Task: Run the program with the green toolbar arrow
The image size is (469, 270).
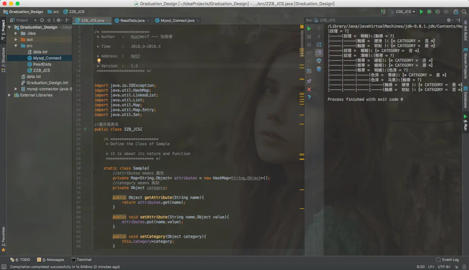Action: pyautogui.click(x=421, y=12)
